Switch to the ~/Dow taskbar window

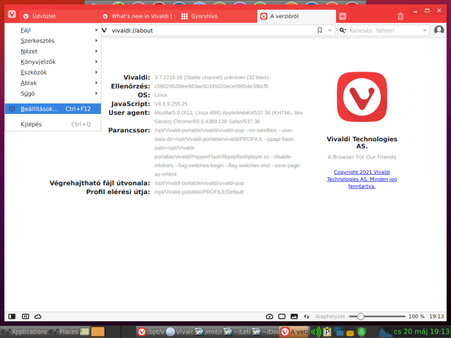[x=265, y=332]
